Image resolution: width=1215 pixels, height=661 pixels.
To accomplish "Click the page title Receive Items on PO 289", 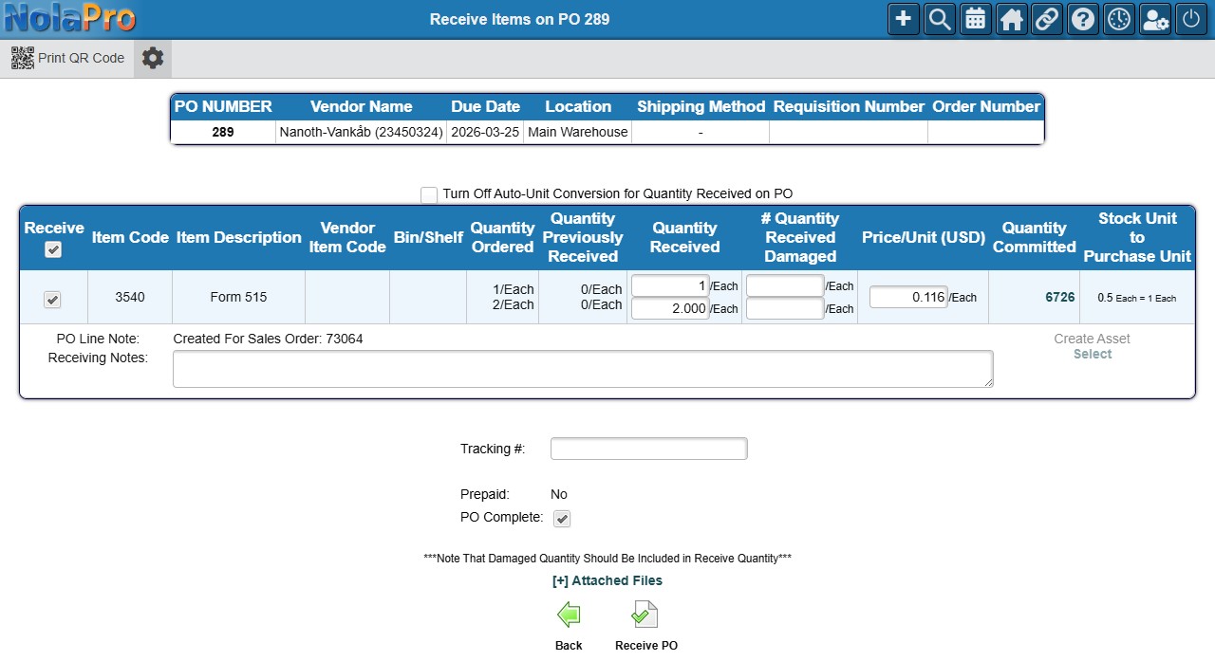I will (519, 19).
